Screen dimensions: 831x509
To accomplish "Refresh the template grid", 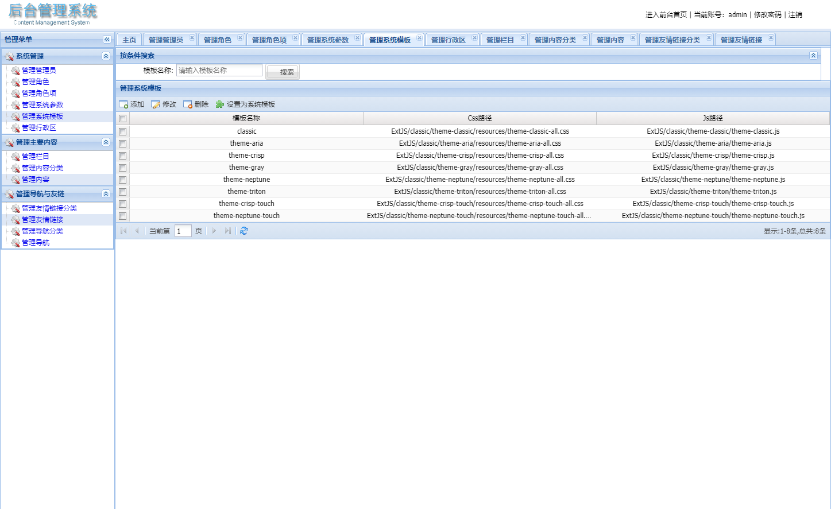I will pos(244,231).
